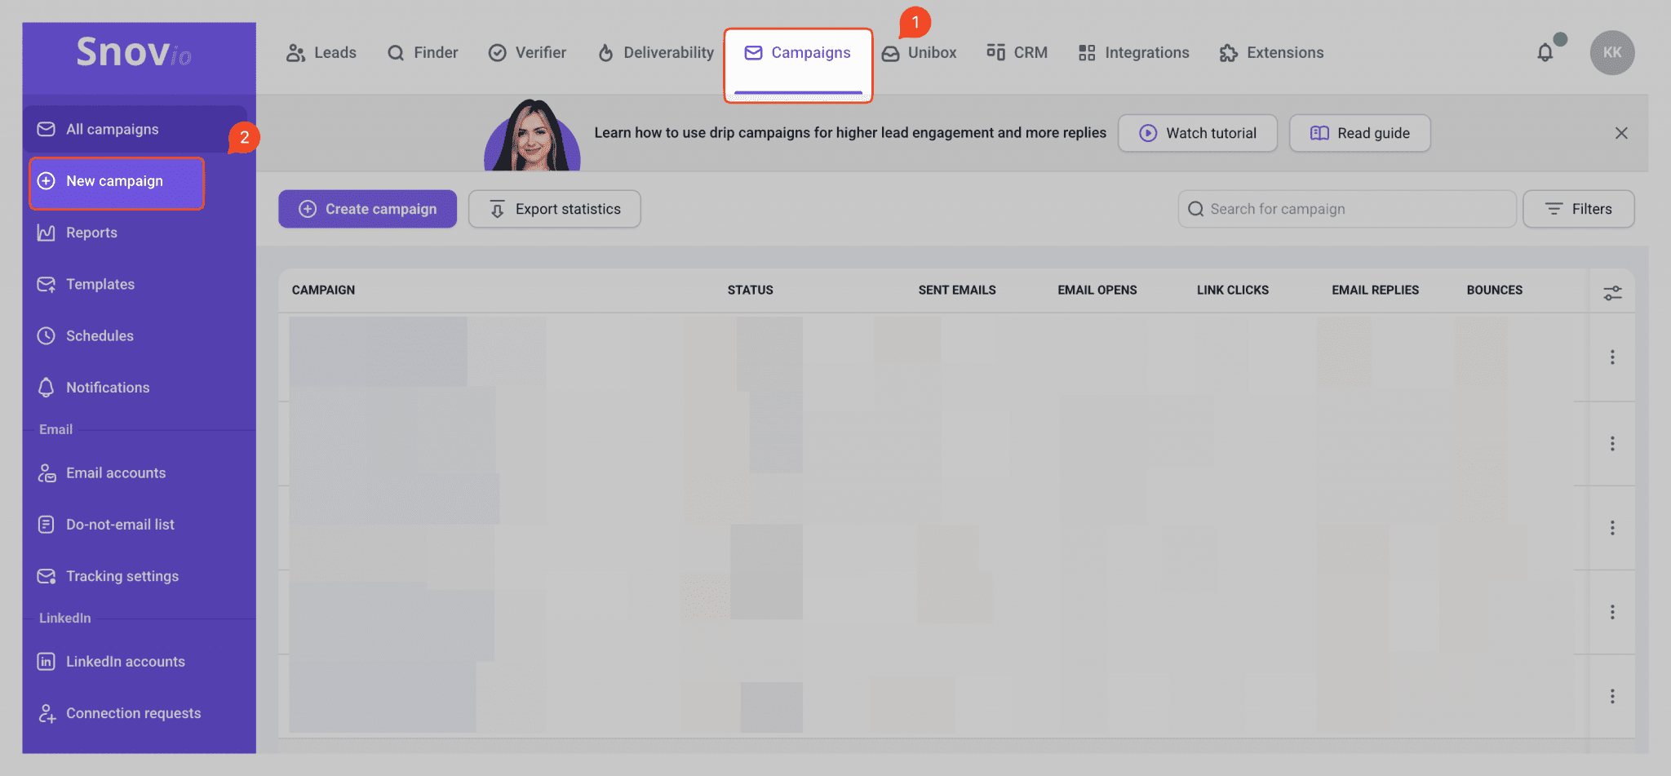Select the Unibox envelope icon
Viewport: 1671px width, 776px height.
[892, 52]
